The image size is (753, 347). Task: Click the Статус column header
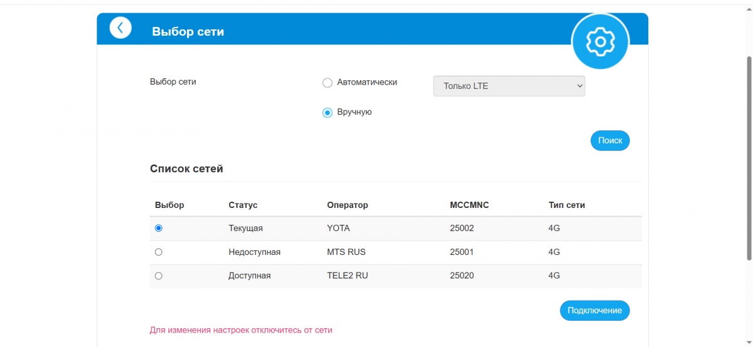pyautogui.click(x=243, y=205)
